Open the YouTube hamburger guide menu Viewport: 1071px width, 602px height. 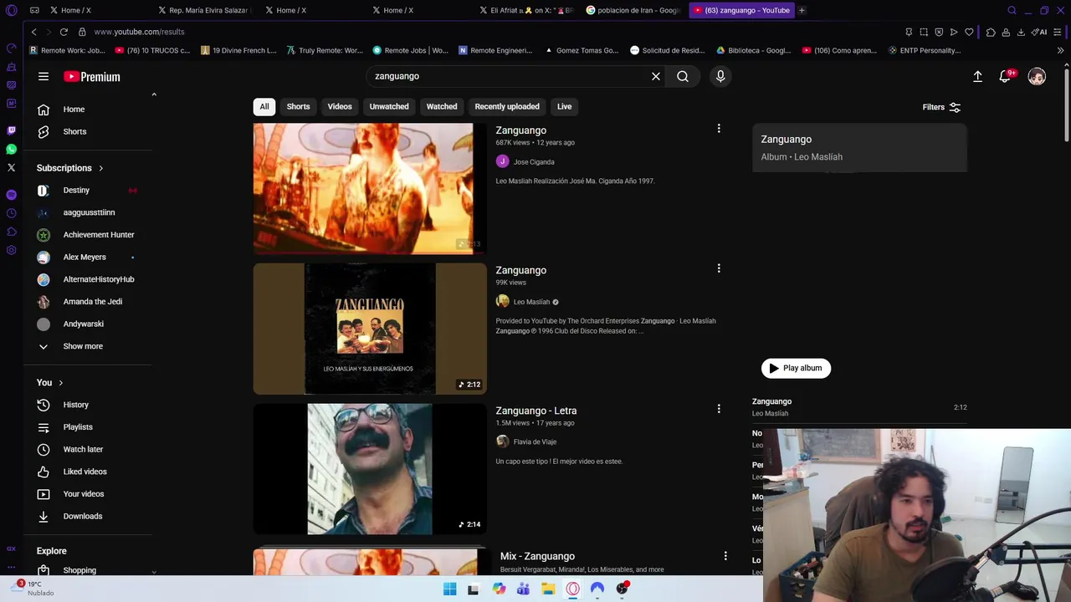point(44,76)
